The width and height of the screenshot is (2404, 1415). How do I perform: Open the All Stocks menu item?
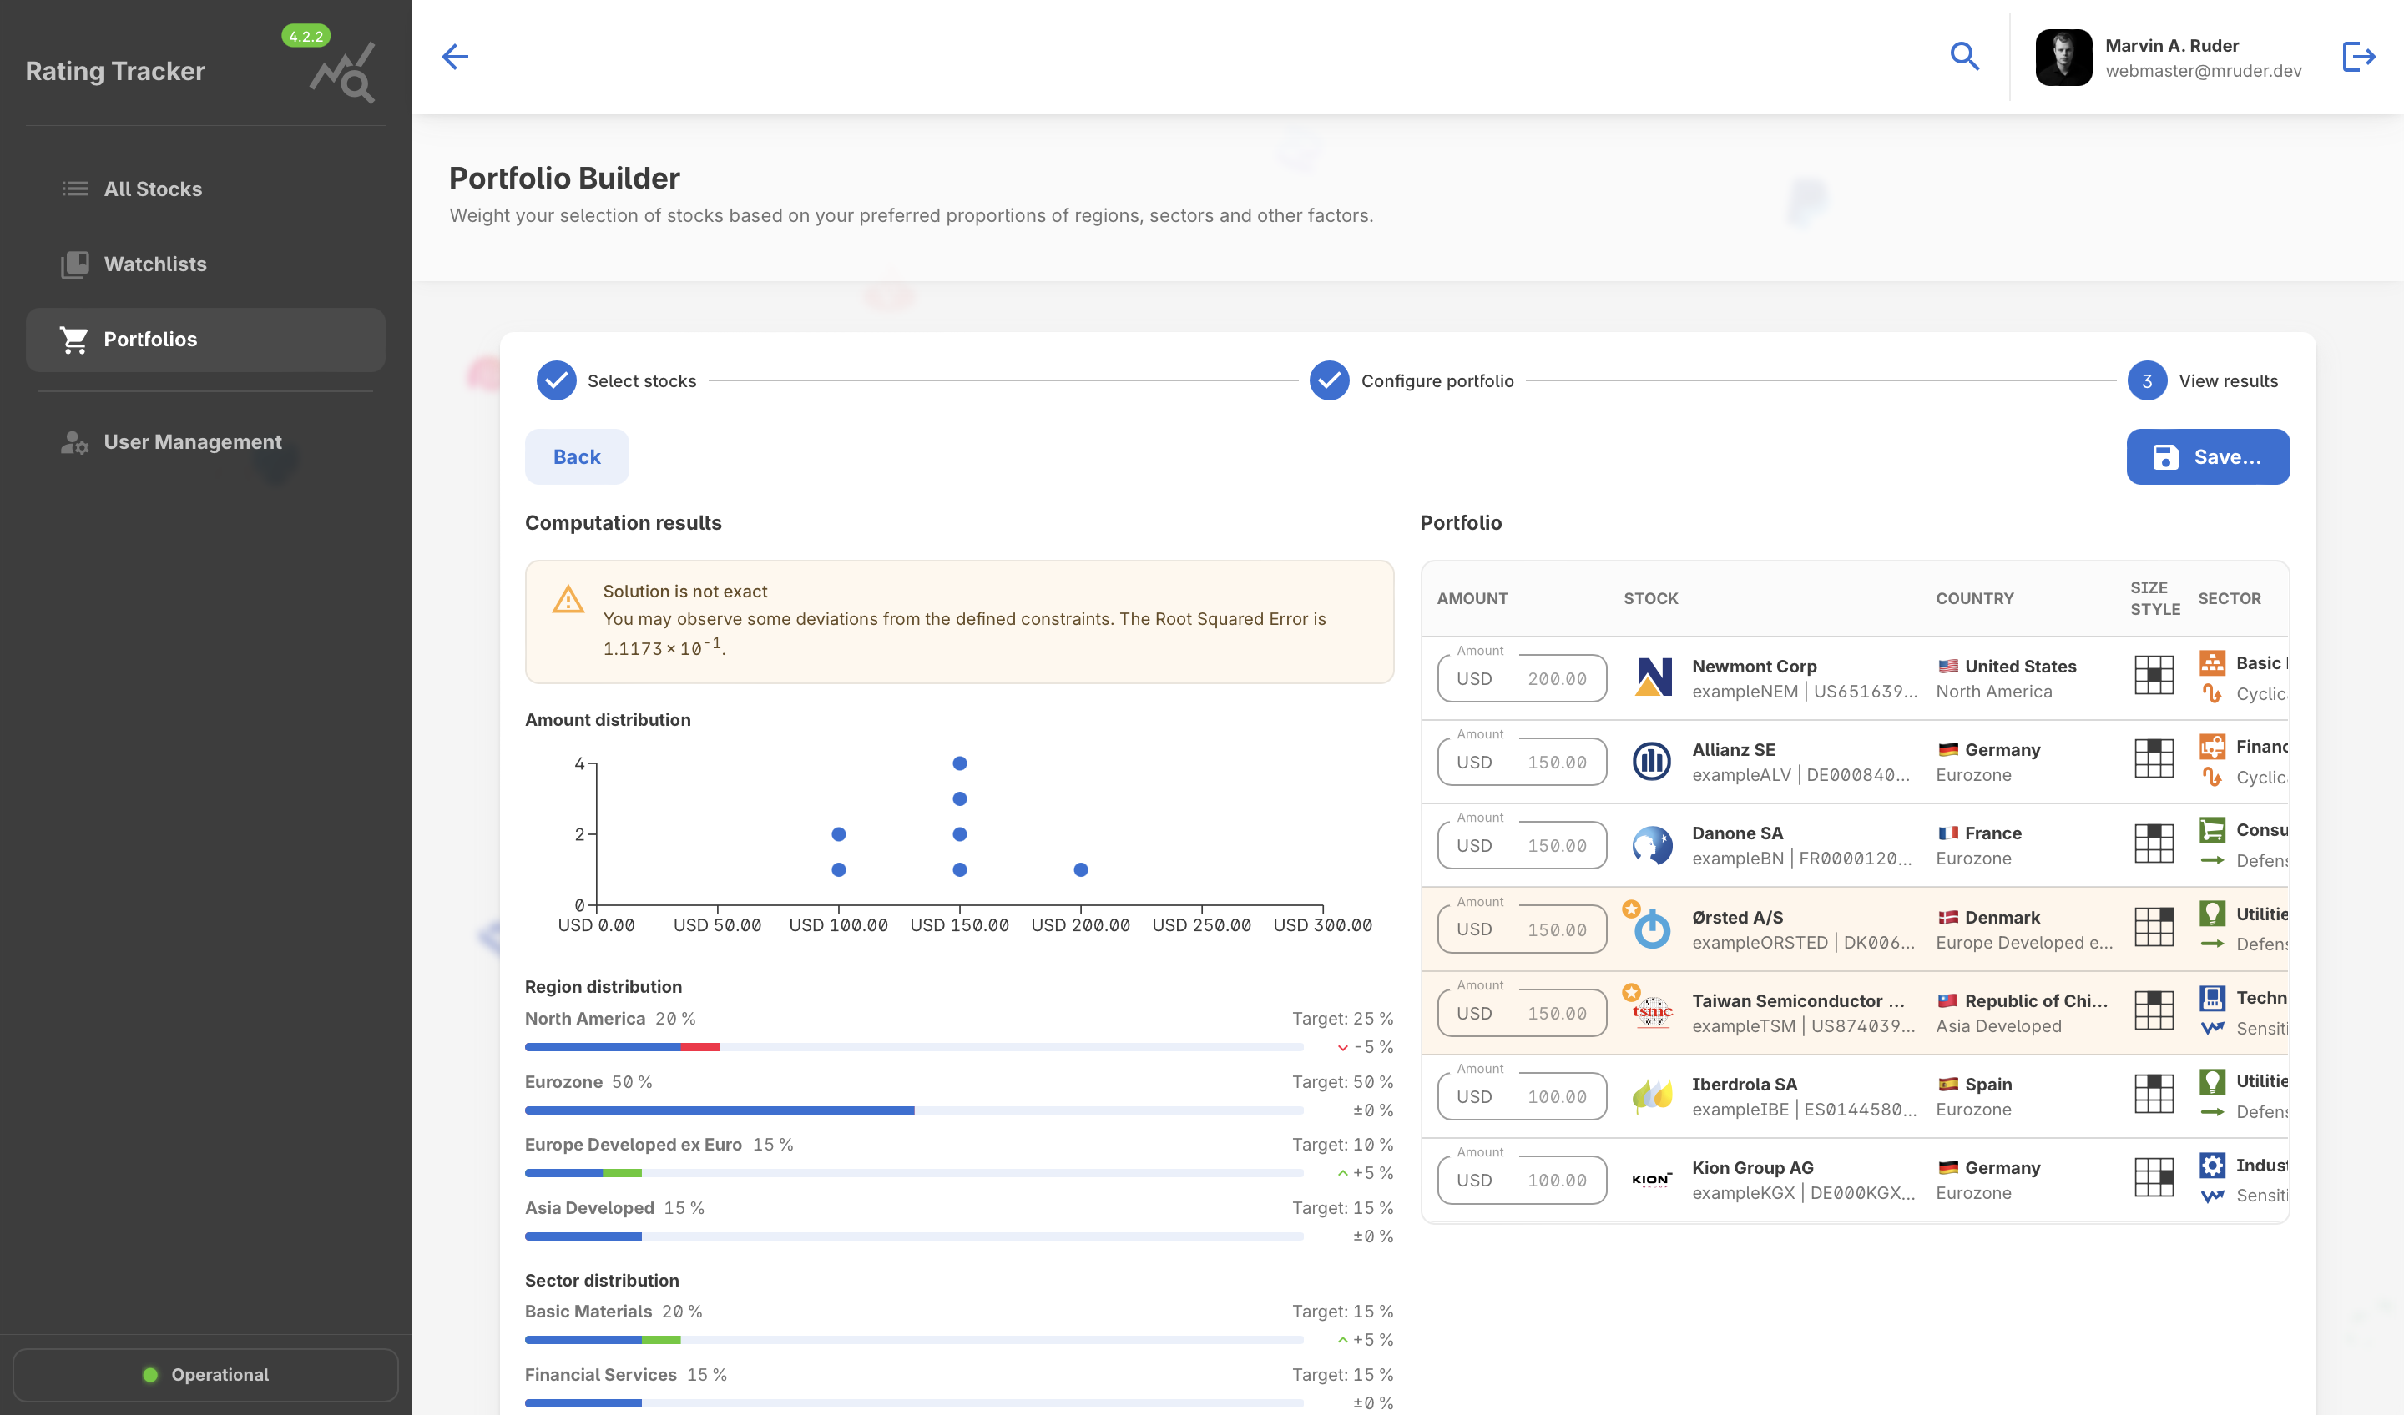pyautogui.click(x=153, y=189)
